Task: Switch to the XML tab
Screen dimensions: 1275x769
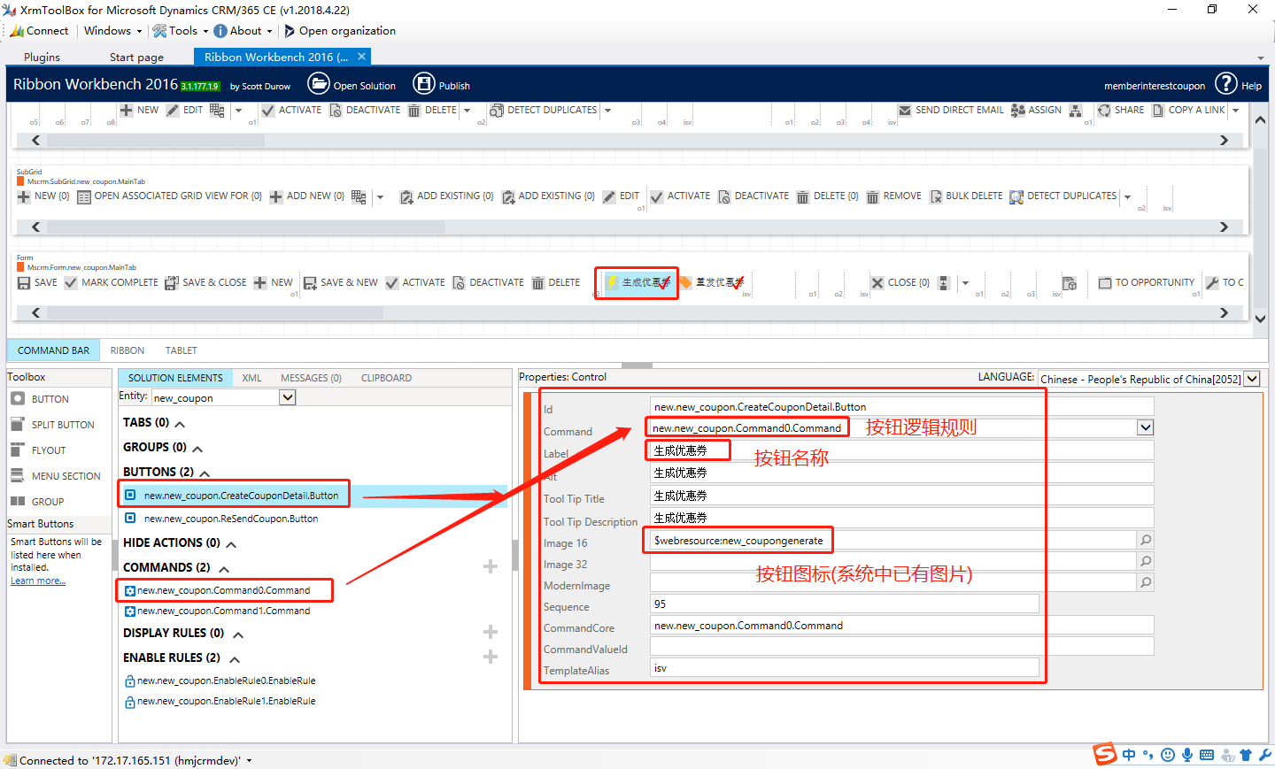Action: click(x=251, y=378)
